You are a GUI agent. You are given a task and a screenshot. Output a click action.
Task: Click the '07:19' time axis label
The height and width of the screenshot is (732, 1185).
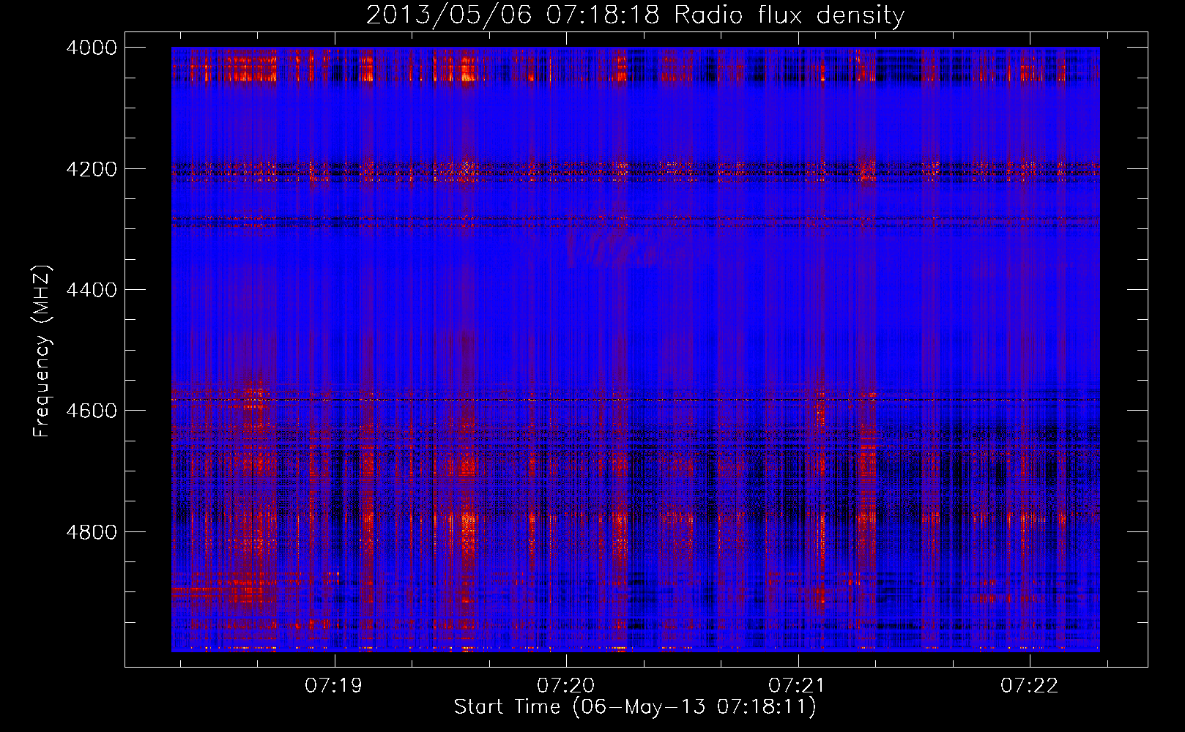pyautogui.click(x=334, y=686)
